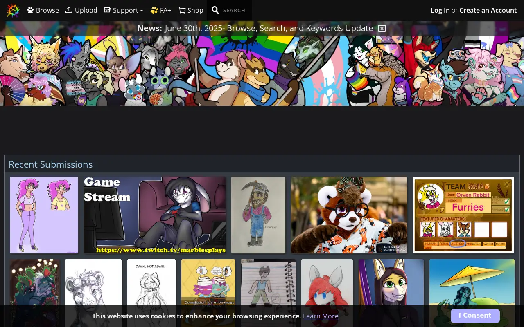Open the Shop link
The height and width of the screenshot is (327, 524).
190,10
